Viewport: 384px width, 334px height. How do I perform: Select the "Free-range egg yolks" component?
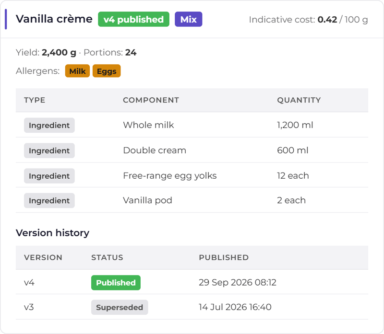[x=170, y=176]
